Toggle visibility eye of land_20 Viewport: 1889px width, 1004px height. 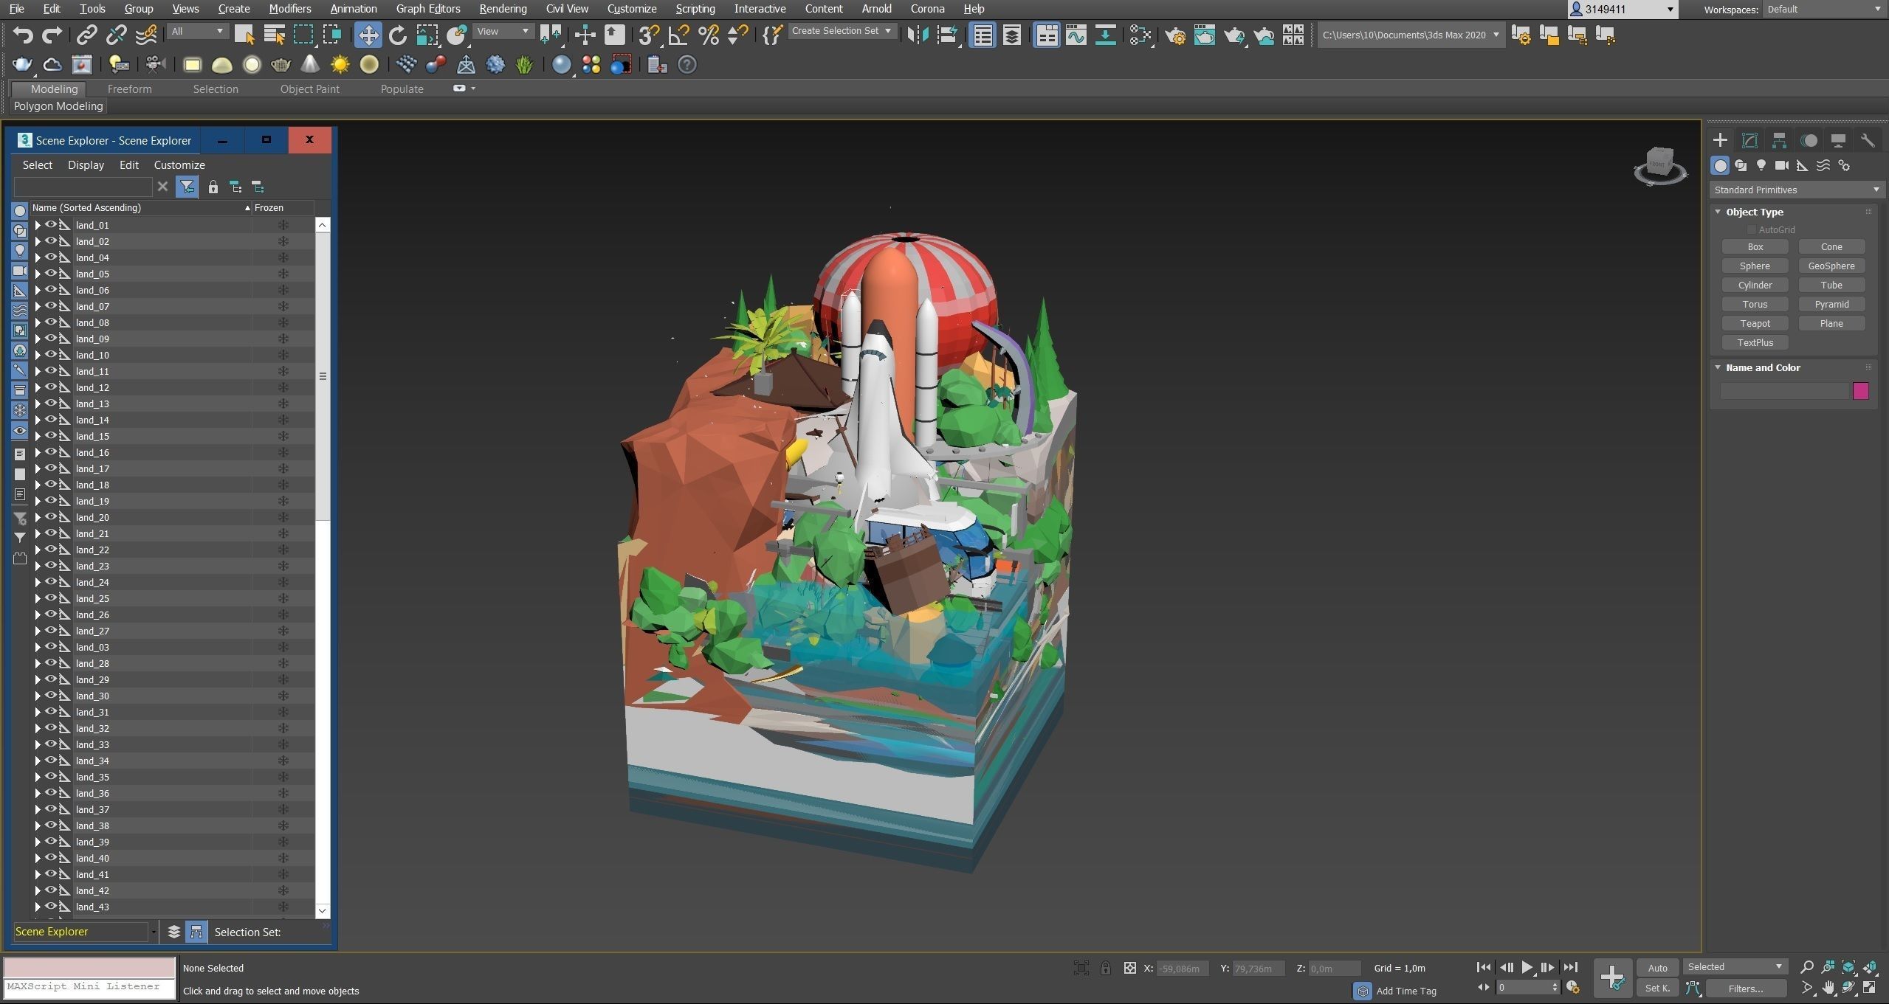pos(51,516)
